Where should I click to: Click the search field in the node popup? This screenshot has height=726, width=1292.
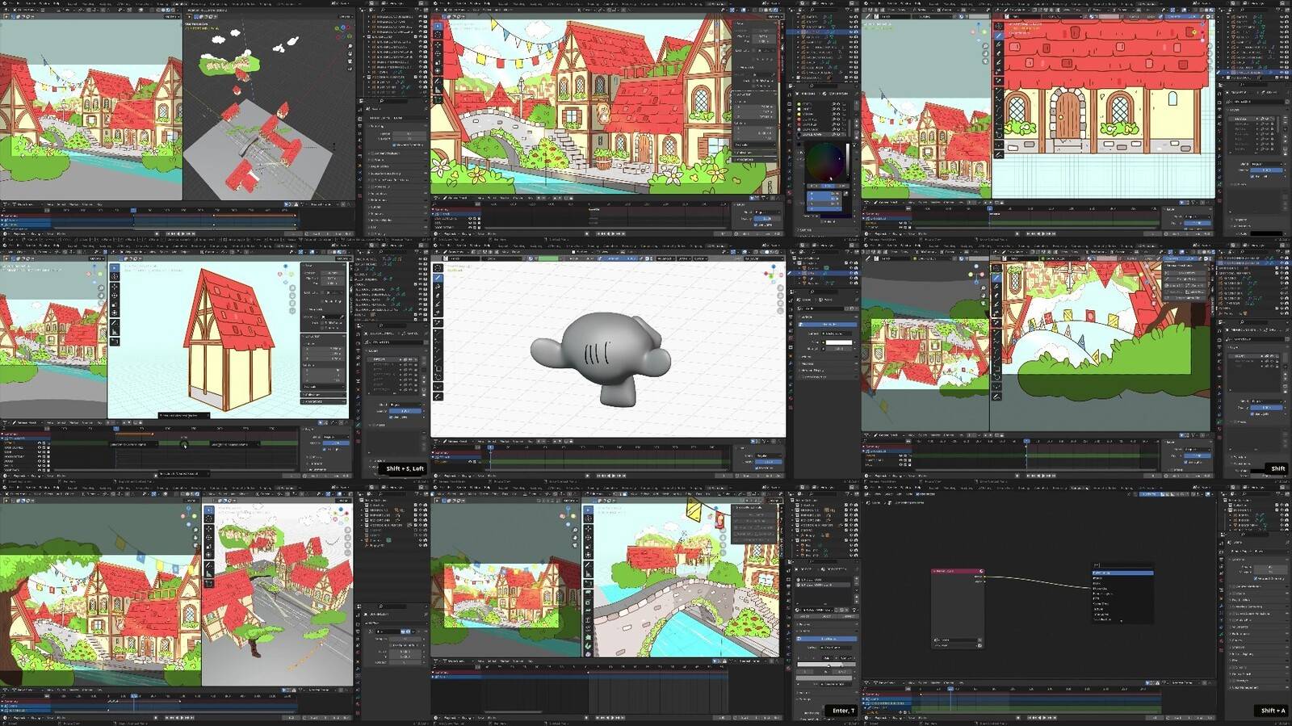[1122, 565]
